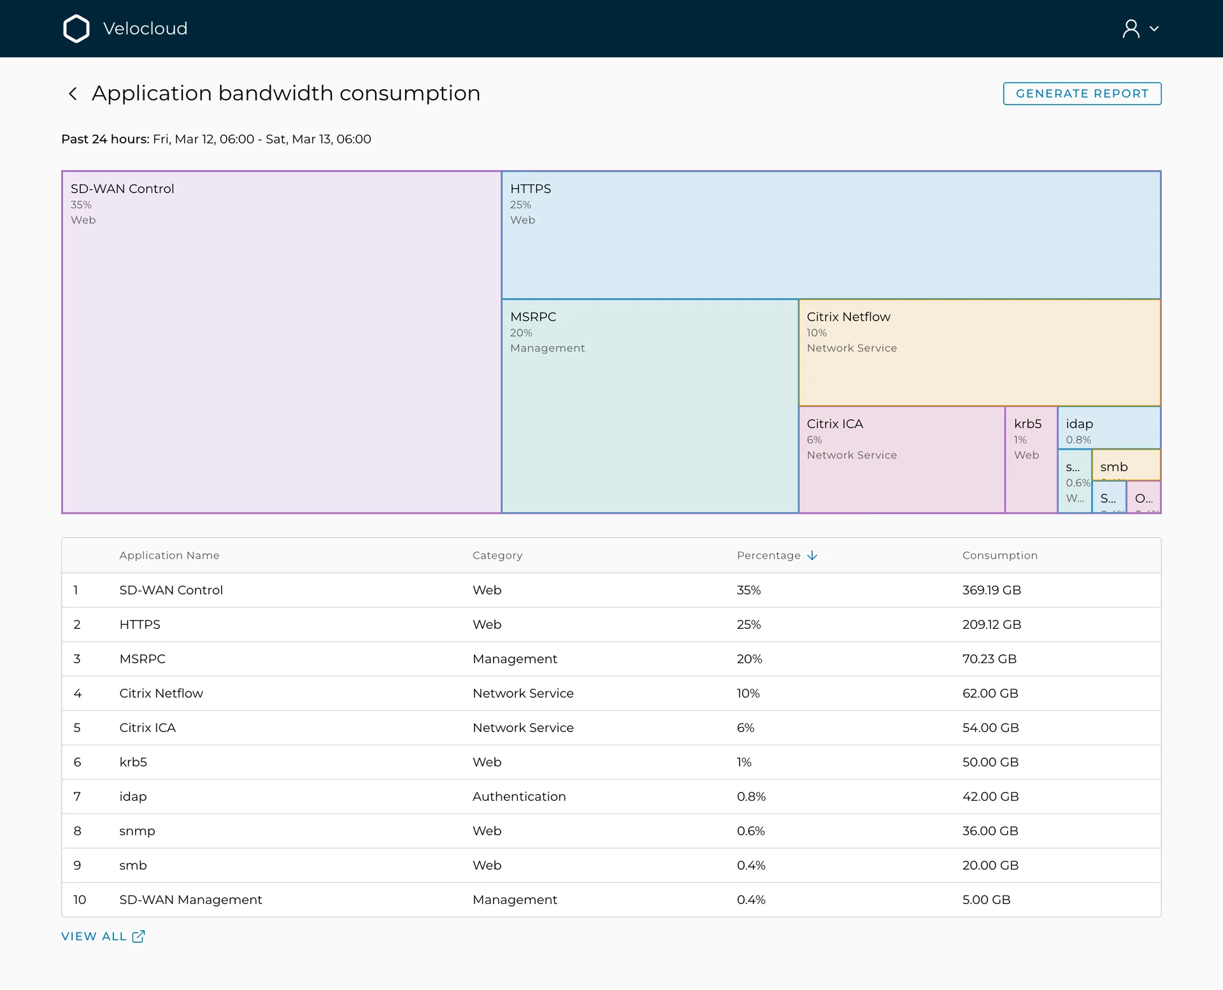Click the Velocloud hexagon logo

(76, 29)
